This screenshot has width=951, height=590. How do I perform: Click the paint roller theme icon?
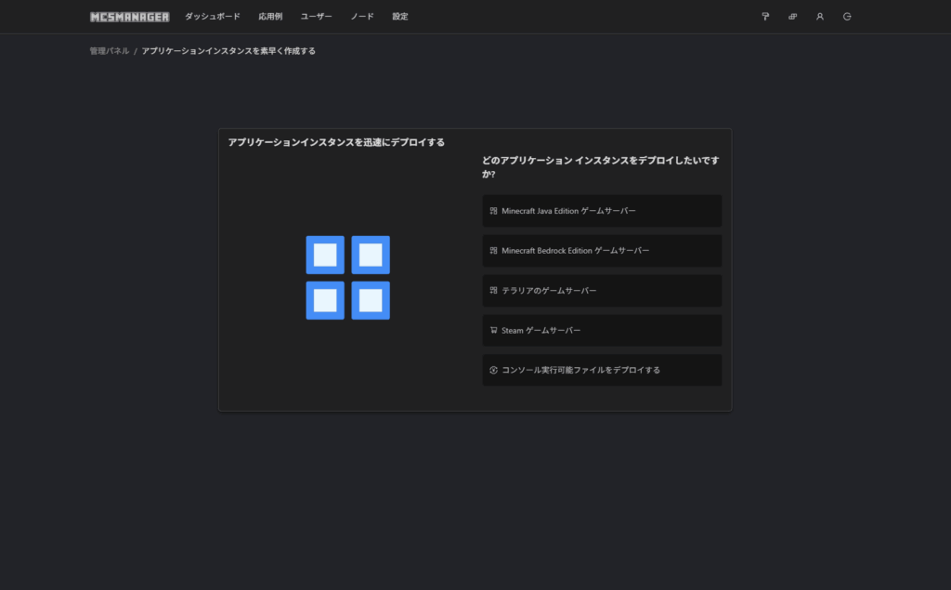pos(765,17)
